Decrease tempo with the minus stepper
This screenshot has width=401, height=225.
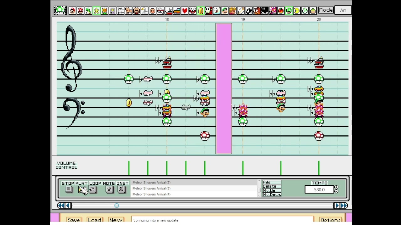(336, 191)
